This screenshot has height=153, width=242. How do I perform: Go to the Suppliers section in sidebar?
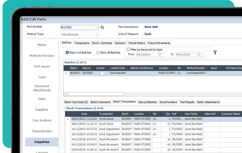click(42, 110)
